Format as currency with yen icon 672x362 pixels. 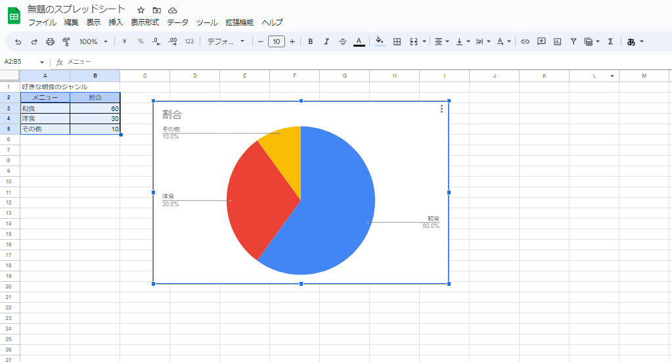tap(124, 41)
